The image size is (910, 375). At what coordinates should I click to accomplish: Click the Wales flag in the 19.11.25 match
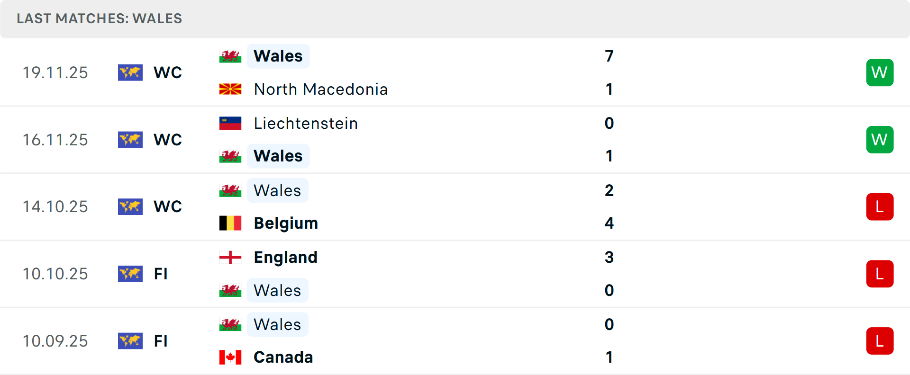(230, 56)
